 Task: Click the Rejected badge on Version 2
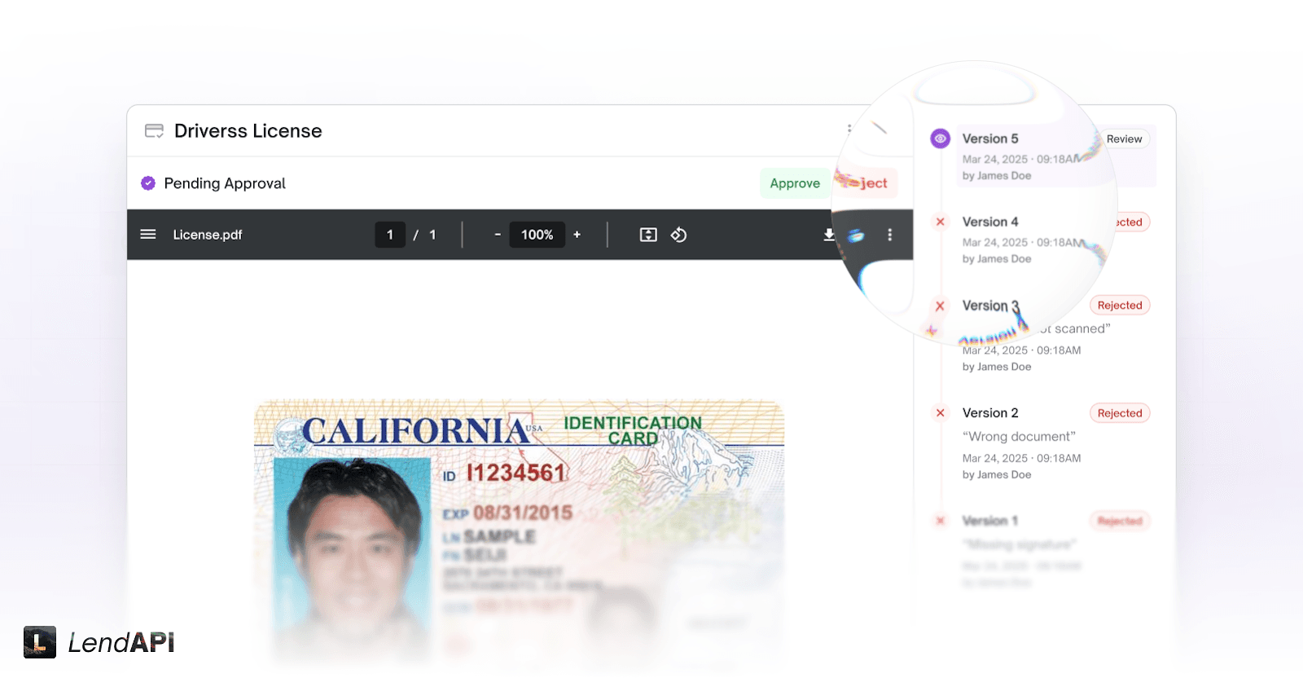1120,413
